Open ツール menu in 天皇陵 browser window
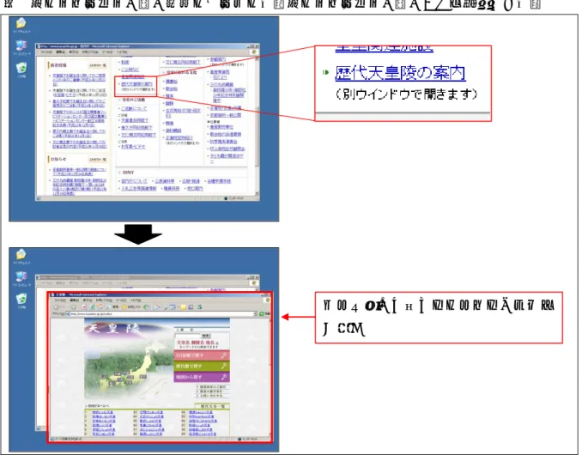Viewport: 582px width, 455px height. tap(121, 300)
